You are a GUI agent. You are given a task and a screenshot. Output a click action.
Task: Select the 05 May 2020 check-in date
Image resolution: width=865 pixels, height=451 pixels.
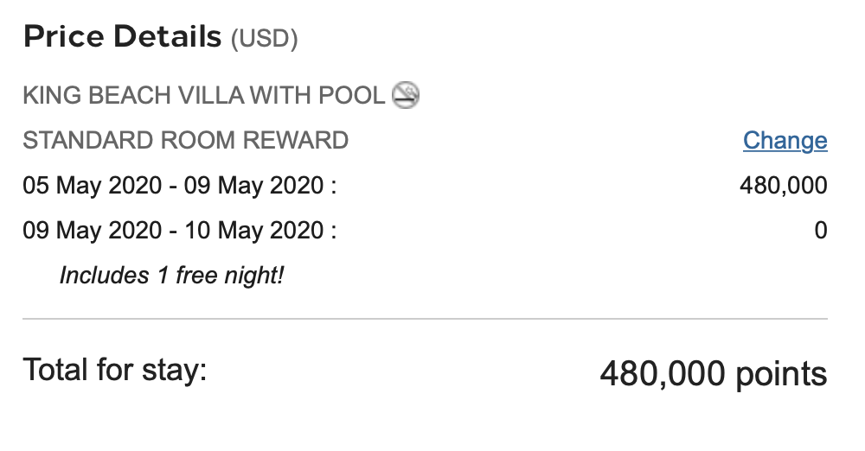click(93, 186)
